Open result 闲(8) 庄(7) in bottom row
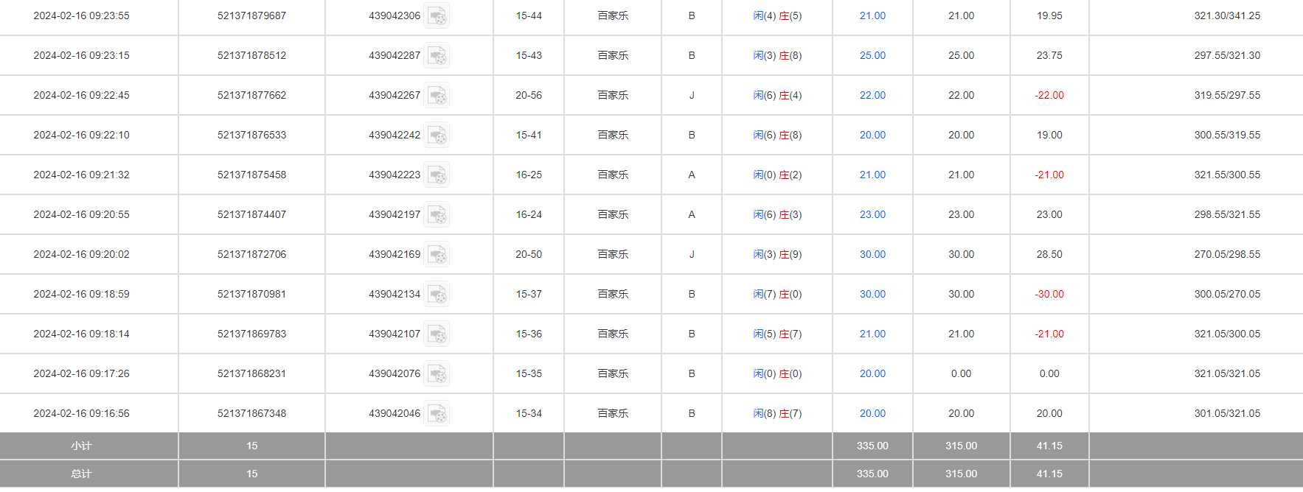The image size is (1303, 492). 777,413
